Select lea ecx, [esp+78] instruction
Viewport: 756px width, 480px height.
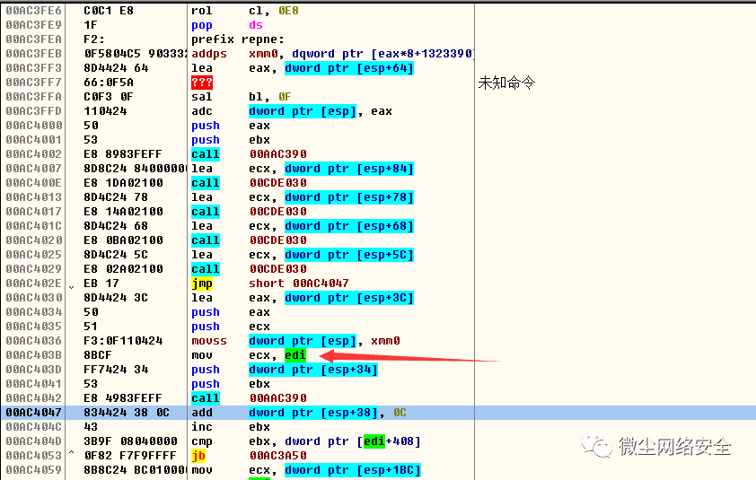point(303,197)
